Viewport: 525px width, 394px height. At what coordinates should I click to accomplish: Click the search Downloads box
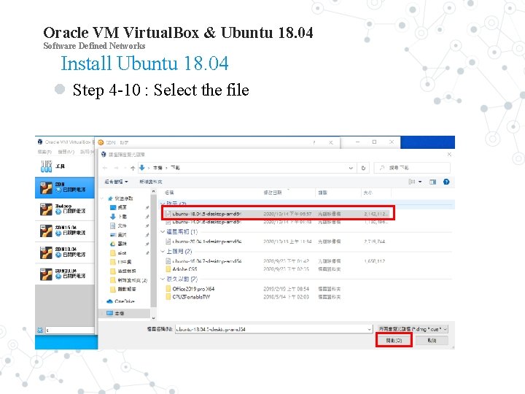(x=412, y=168)
